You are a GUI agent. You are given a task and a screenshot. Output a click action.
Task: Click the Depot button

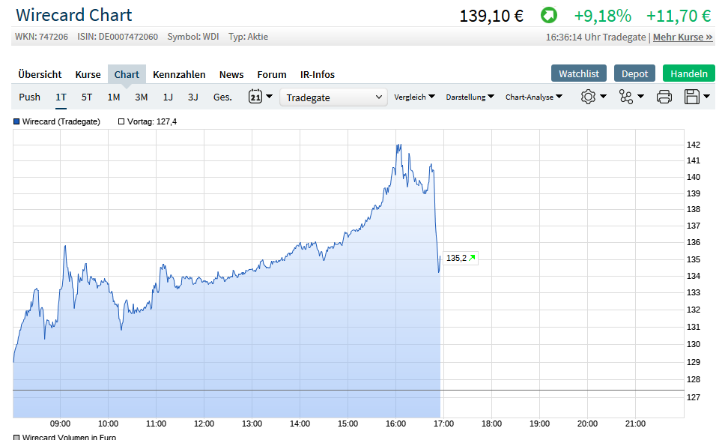[x=634, y=73]
